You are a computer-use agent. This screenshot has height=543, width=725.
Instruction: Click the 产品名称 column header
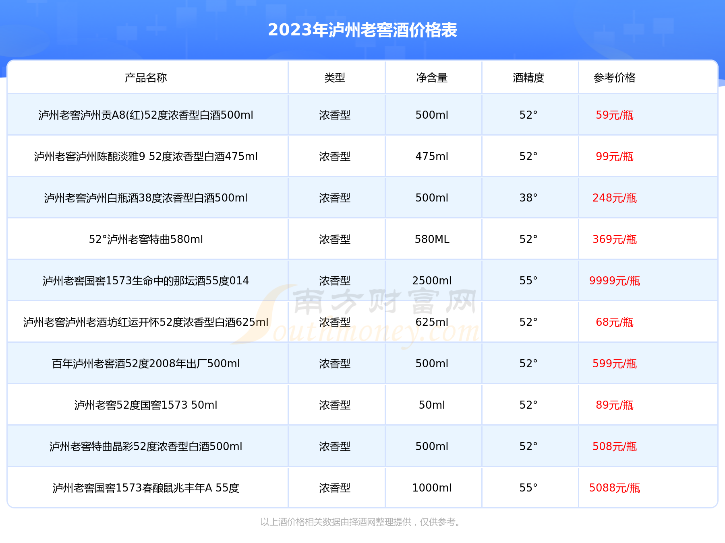pos(146,78)
